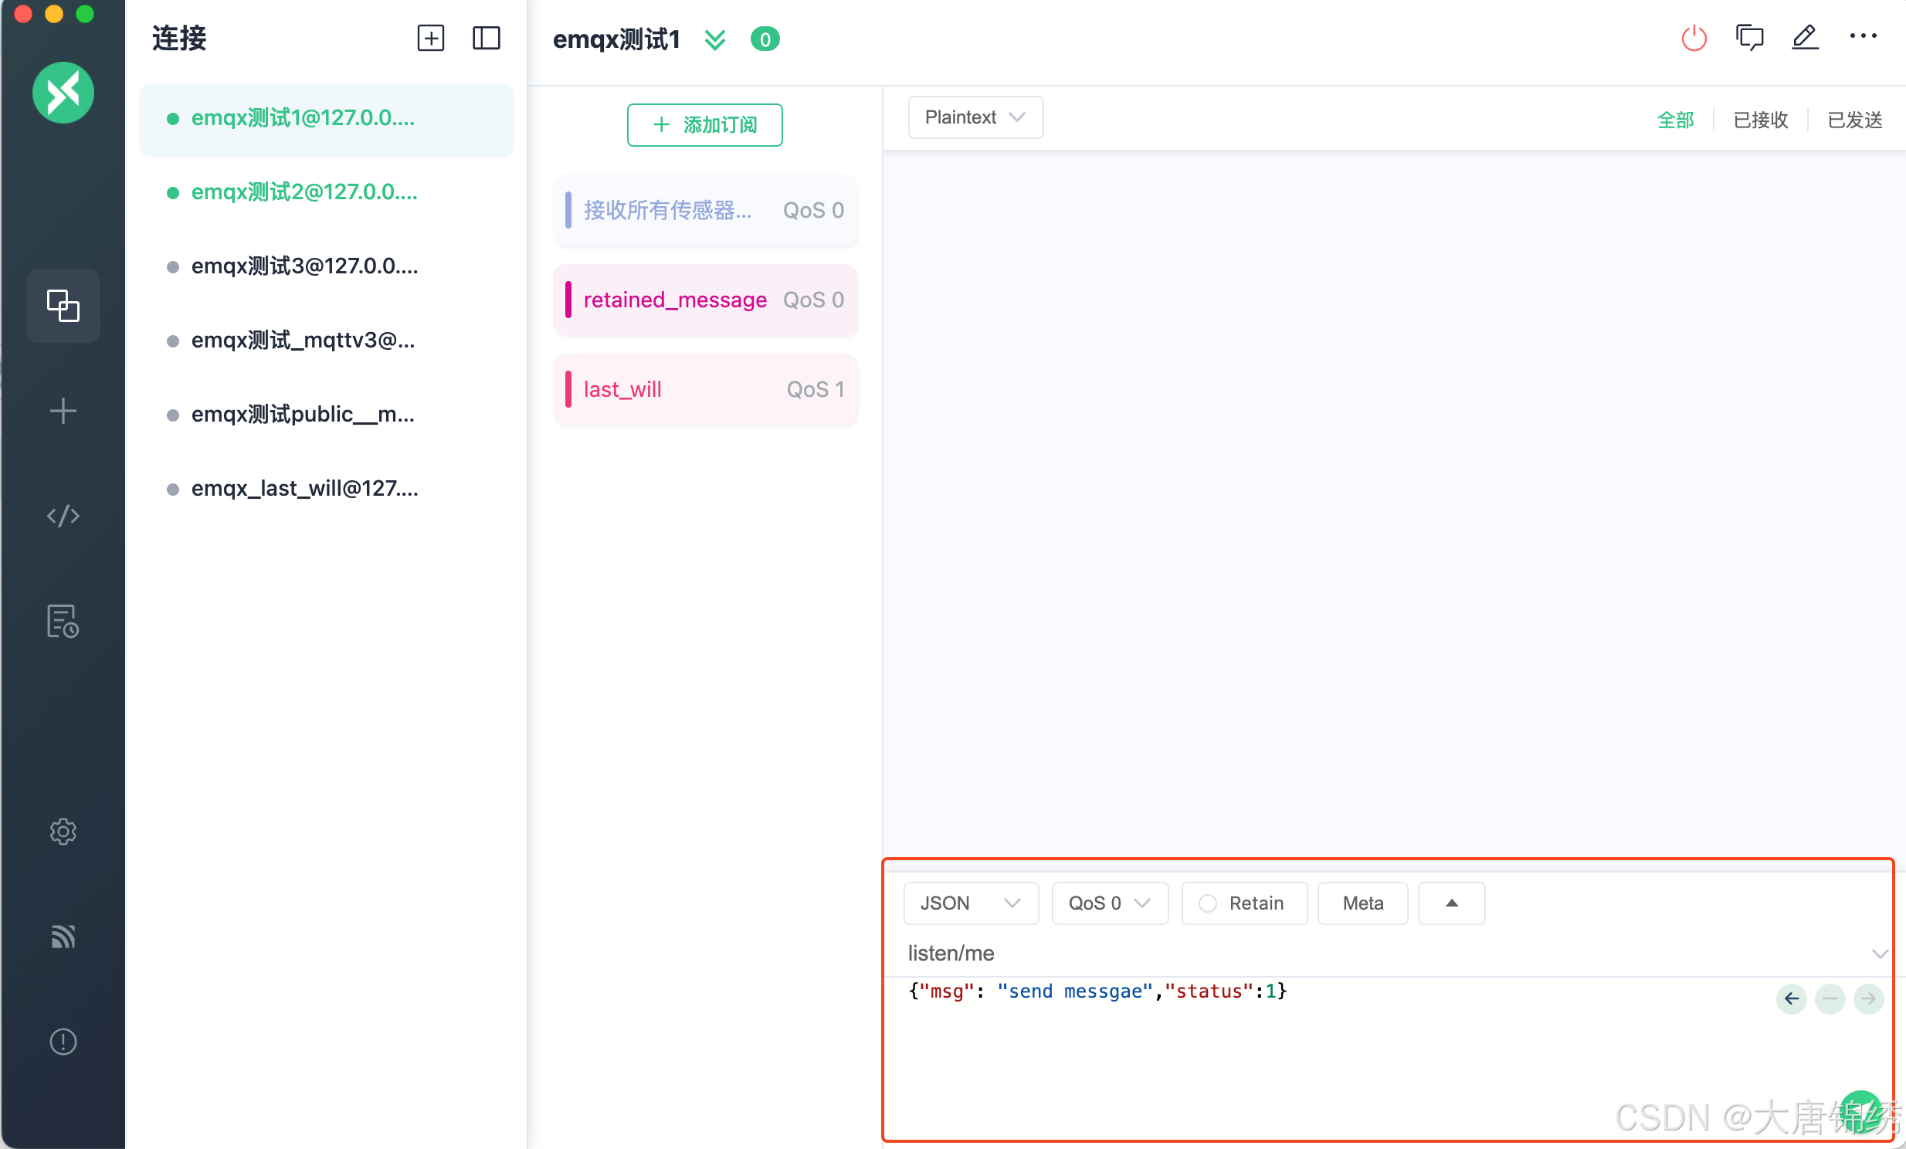
Task: Open the more options ellipsis menu
Action: (1864, 36)
